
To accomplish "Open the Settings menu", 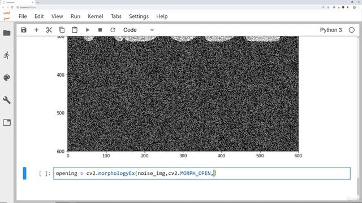I will (x=139, y=16).
